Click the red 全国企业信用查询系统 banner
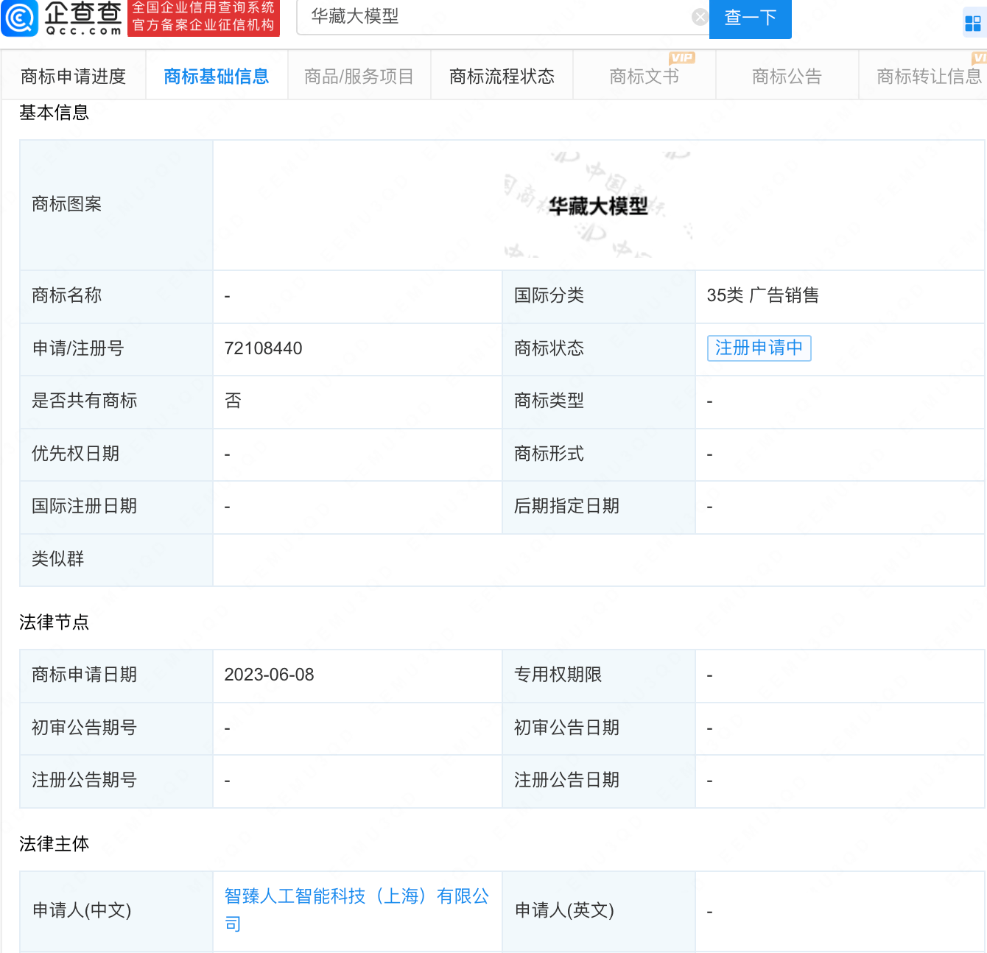The image size is (987, 953). point(203,18)
